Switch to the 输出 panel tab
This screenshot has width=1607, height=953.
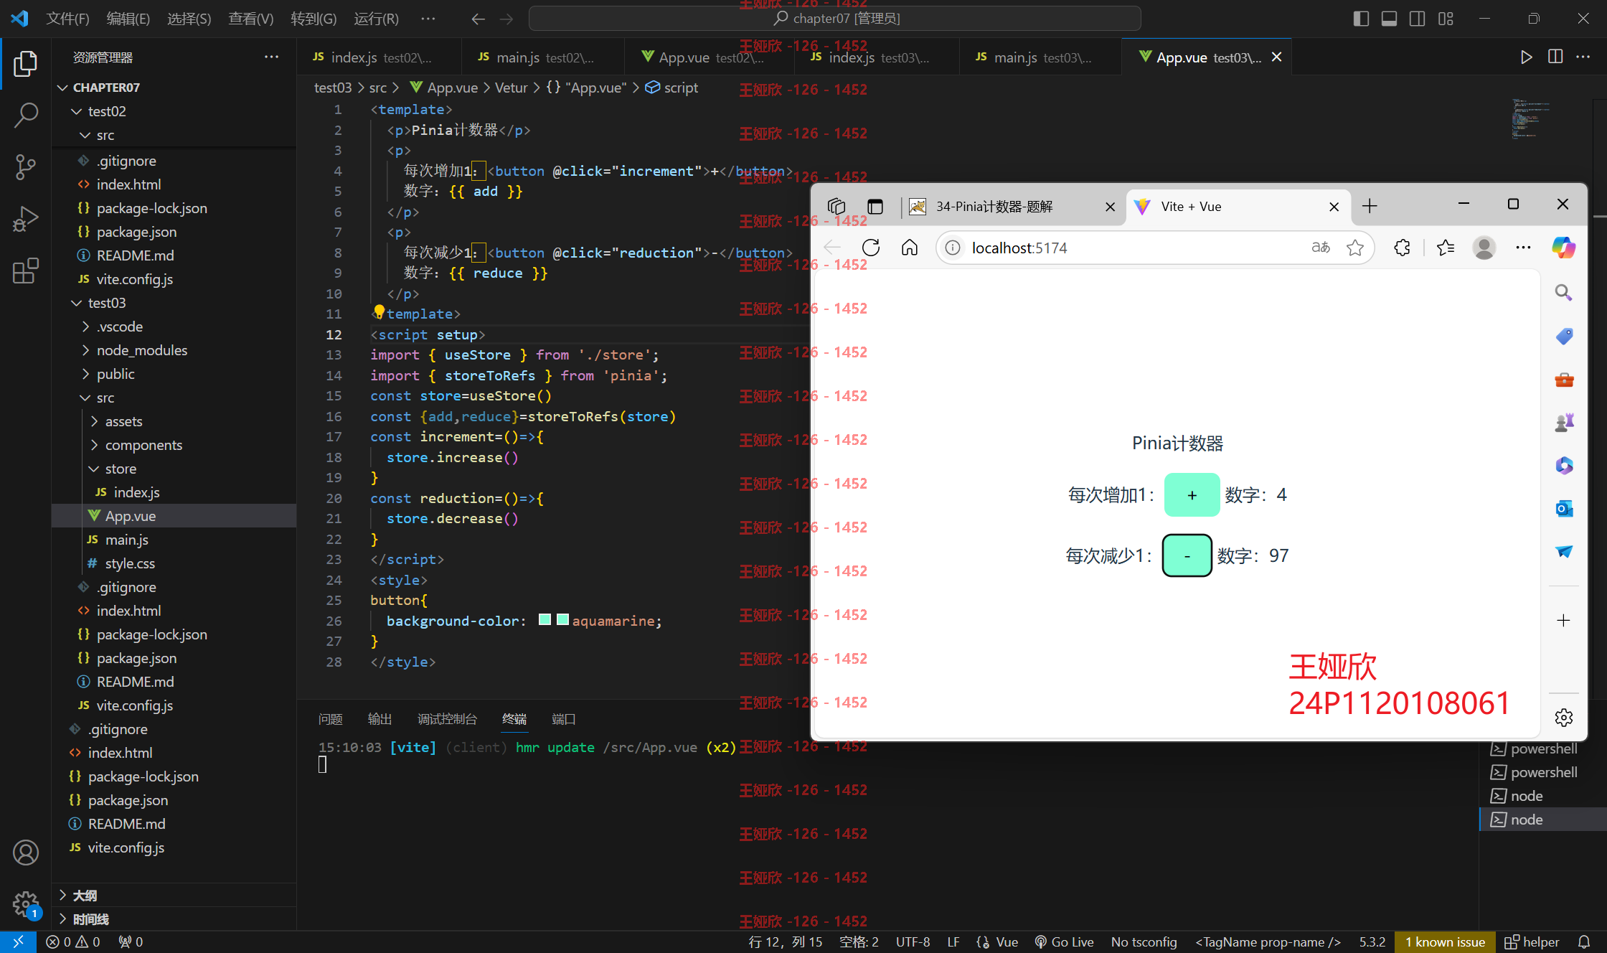[380, 719]
